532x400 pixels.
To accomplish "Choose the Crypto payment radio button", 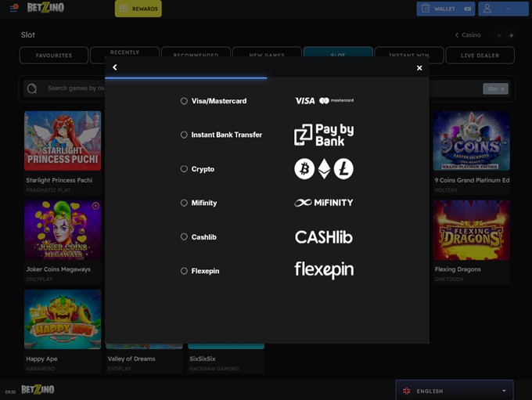I will click(x=184, y=169).
